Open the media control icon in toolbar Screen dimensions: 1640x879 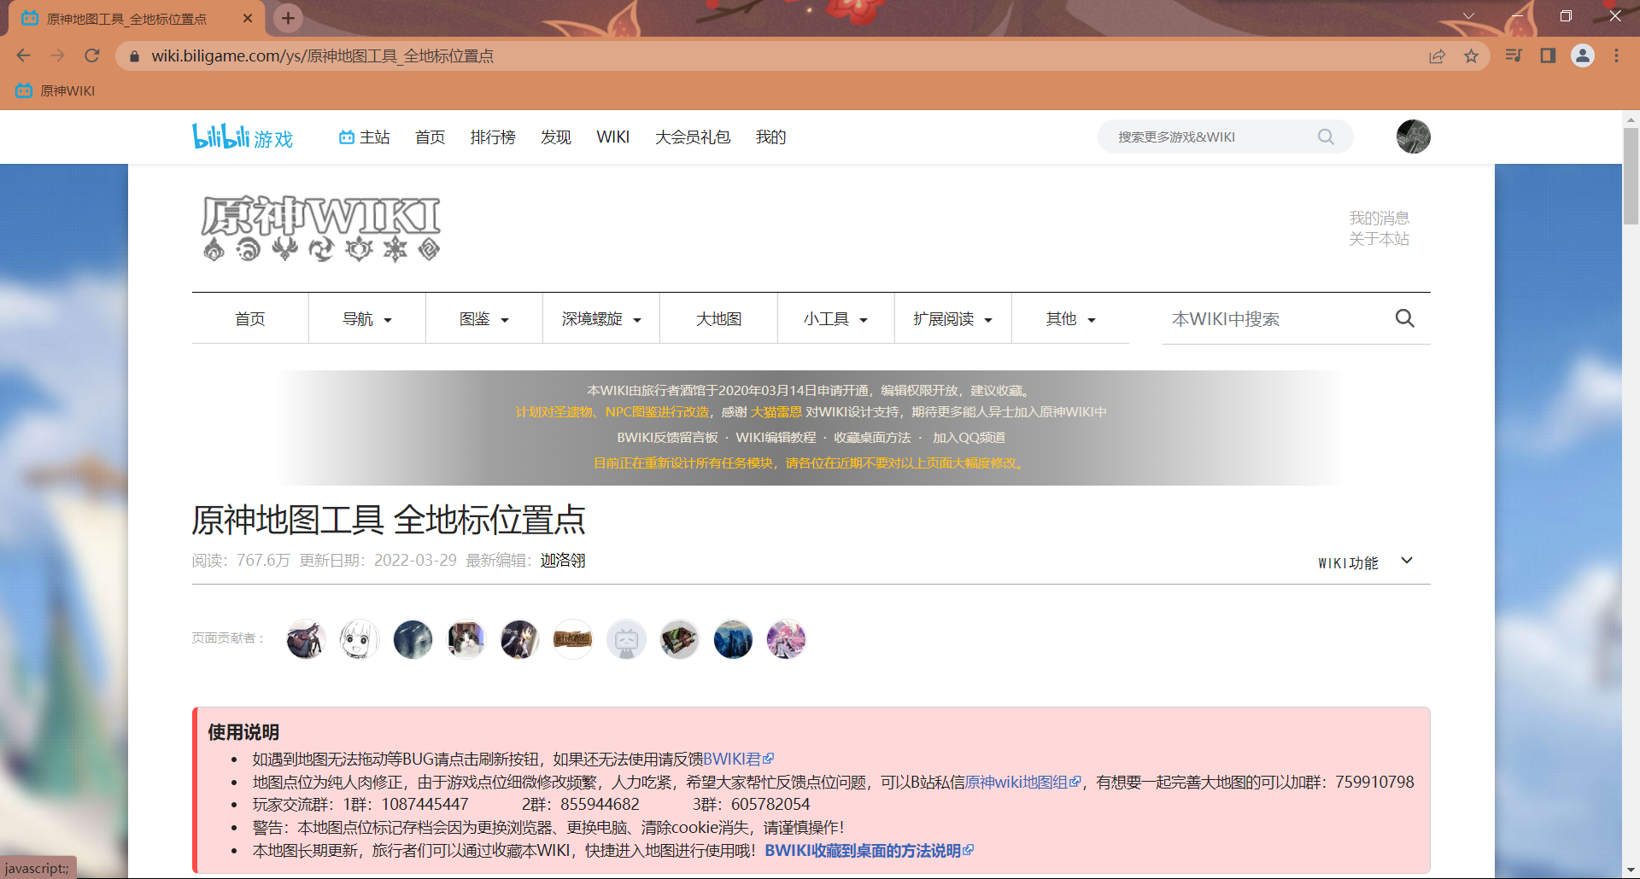click(1514, 55)
